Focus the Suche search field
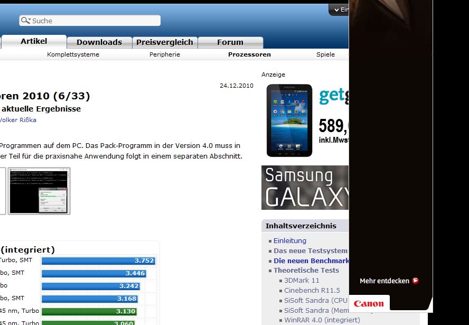 [x=90, y=21]
